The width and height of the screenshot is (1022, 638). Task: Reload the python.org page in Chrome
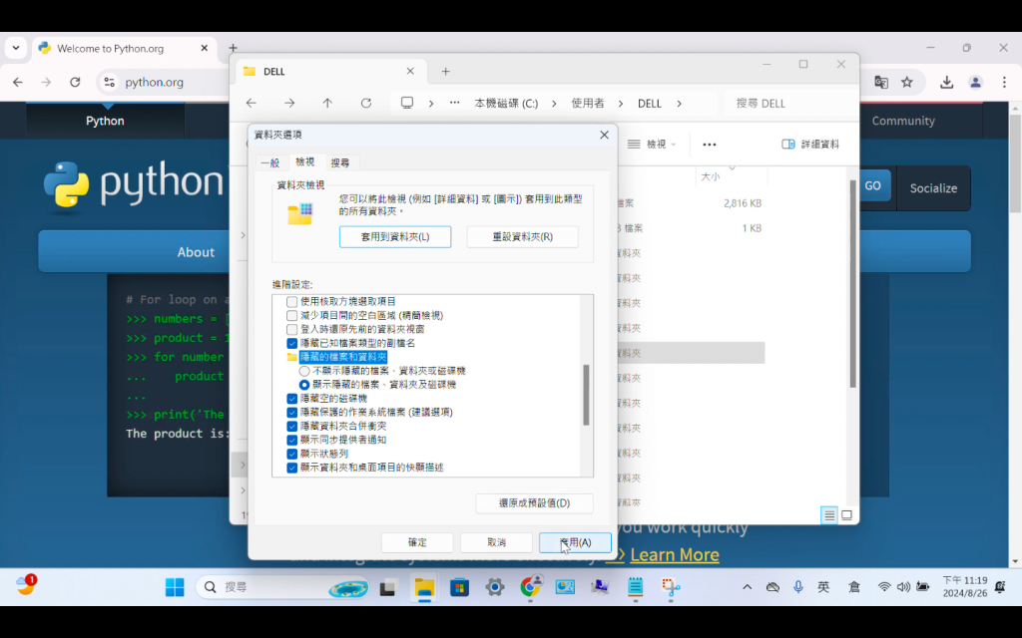75,82
